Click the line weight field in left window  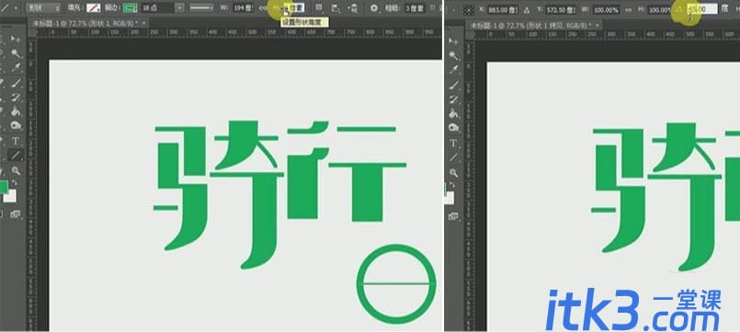415,8
